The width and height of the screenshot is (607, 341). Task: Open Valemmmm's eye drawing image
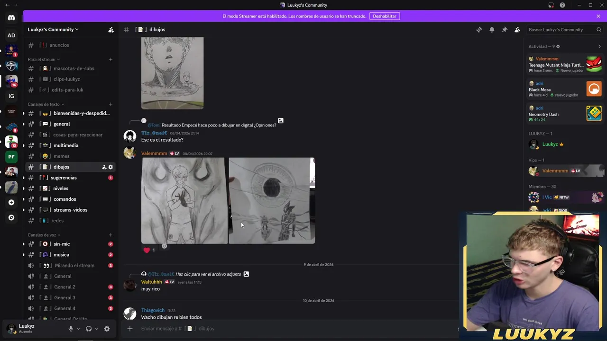click(x=272, y=201)
